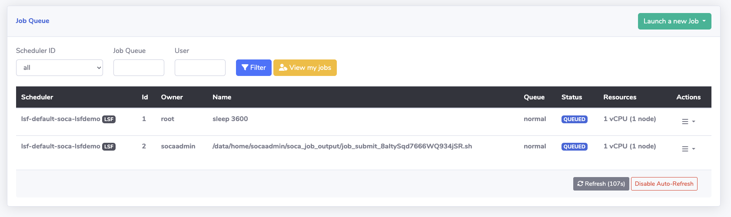Click the Filter button
731x217 pixels.
coord(253,68)
